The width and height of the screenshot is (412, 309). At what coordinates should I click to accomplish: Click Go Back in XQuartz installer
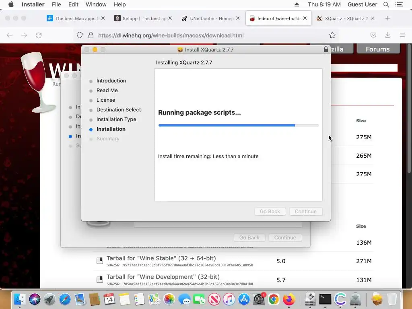(270, 212)
